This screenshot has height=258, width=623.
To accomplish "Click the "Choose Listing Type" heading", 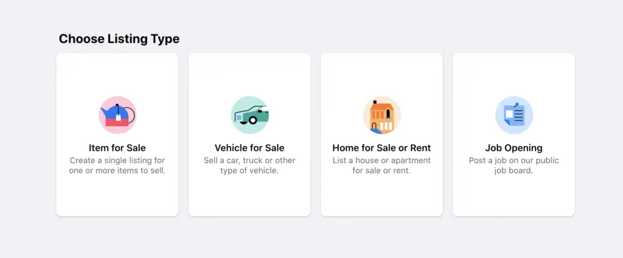I will coord(119,39).
